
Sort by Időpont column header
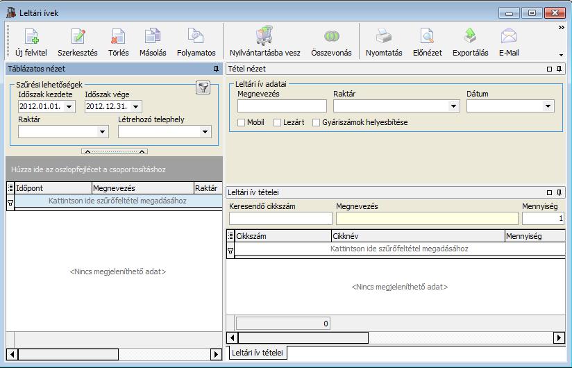pyautogui.click(x=53, y=188)
